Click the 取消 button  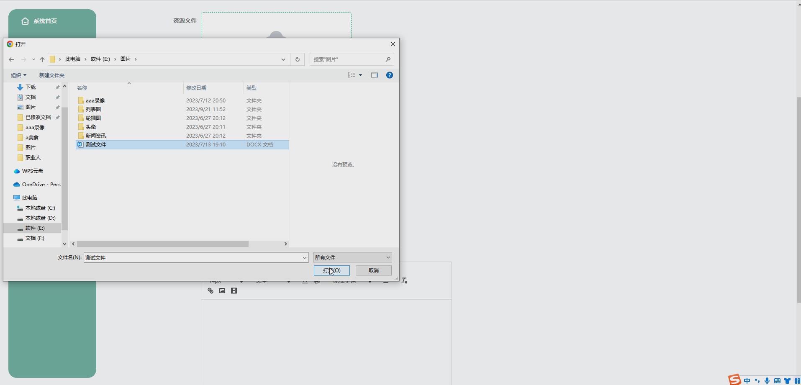[374, 270]
